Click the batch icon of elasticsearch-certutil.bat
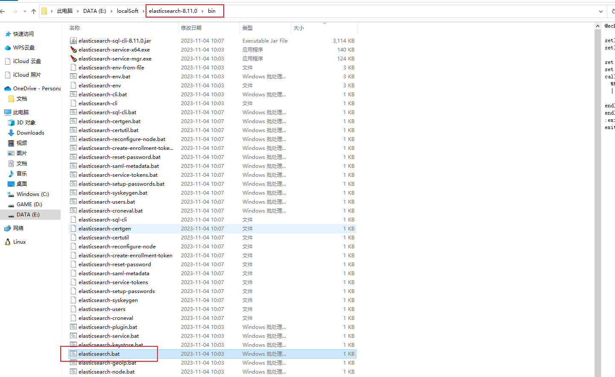The width and height of the screenshot is (615, 377). 73,130
